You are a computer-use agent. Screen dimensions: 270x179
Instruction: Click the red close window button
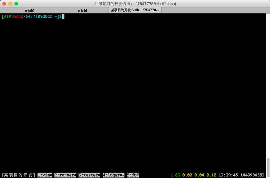pyautogui.click(x=4, y=3)
